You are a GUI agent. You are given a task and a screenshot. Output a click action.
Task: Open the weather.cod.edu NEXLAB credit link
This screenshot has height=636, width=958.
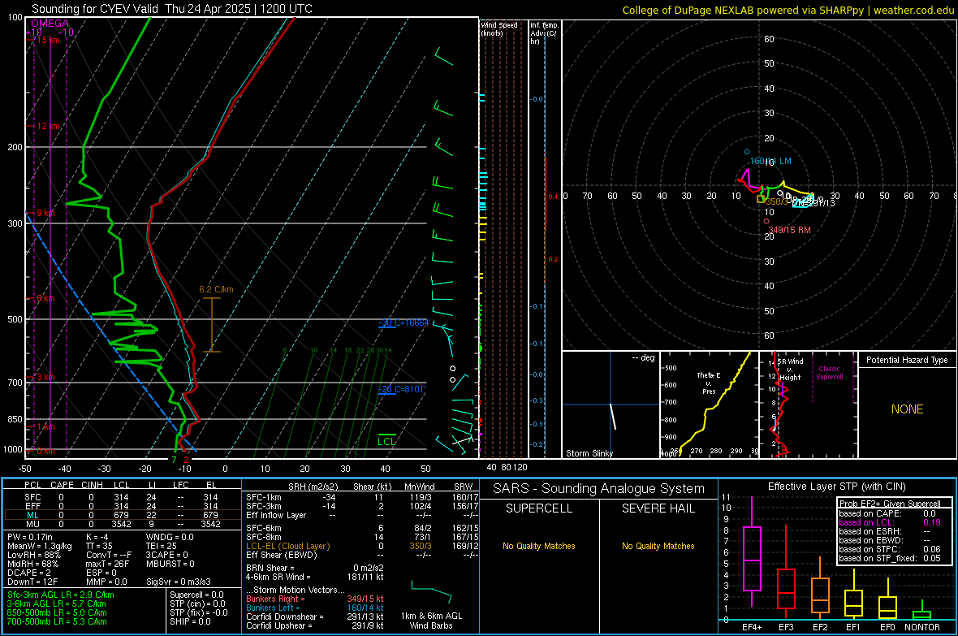(x=788, y=10)
